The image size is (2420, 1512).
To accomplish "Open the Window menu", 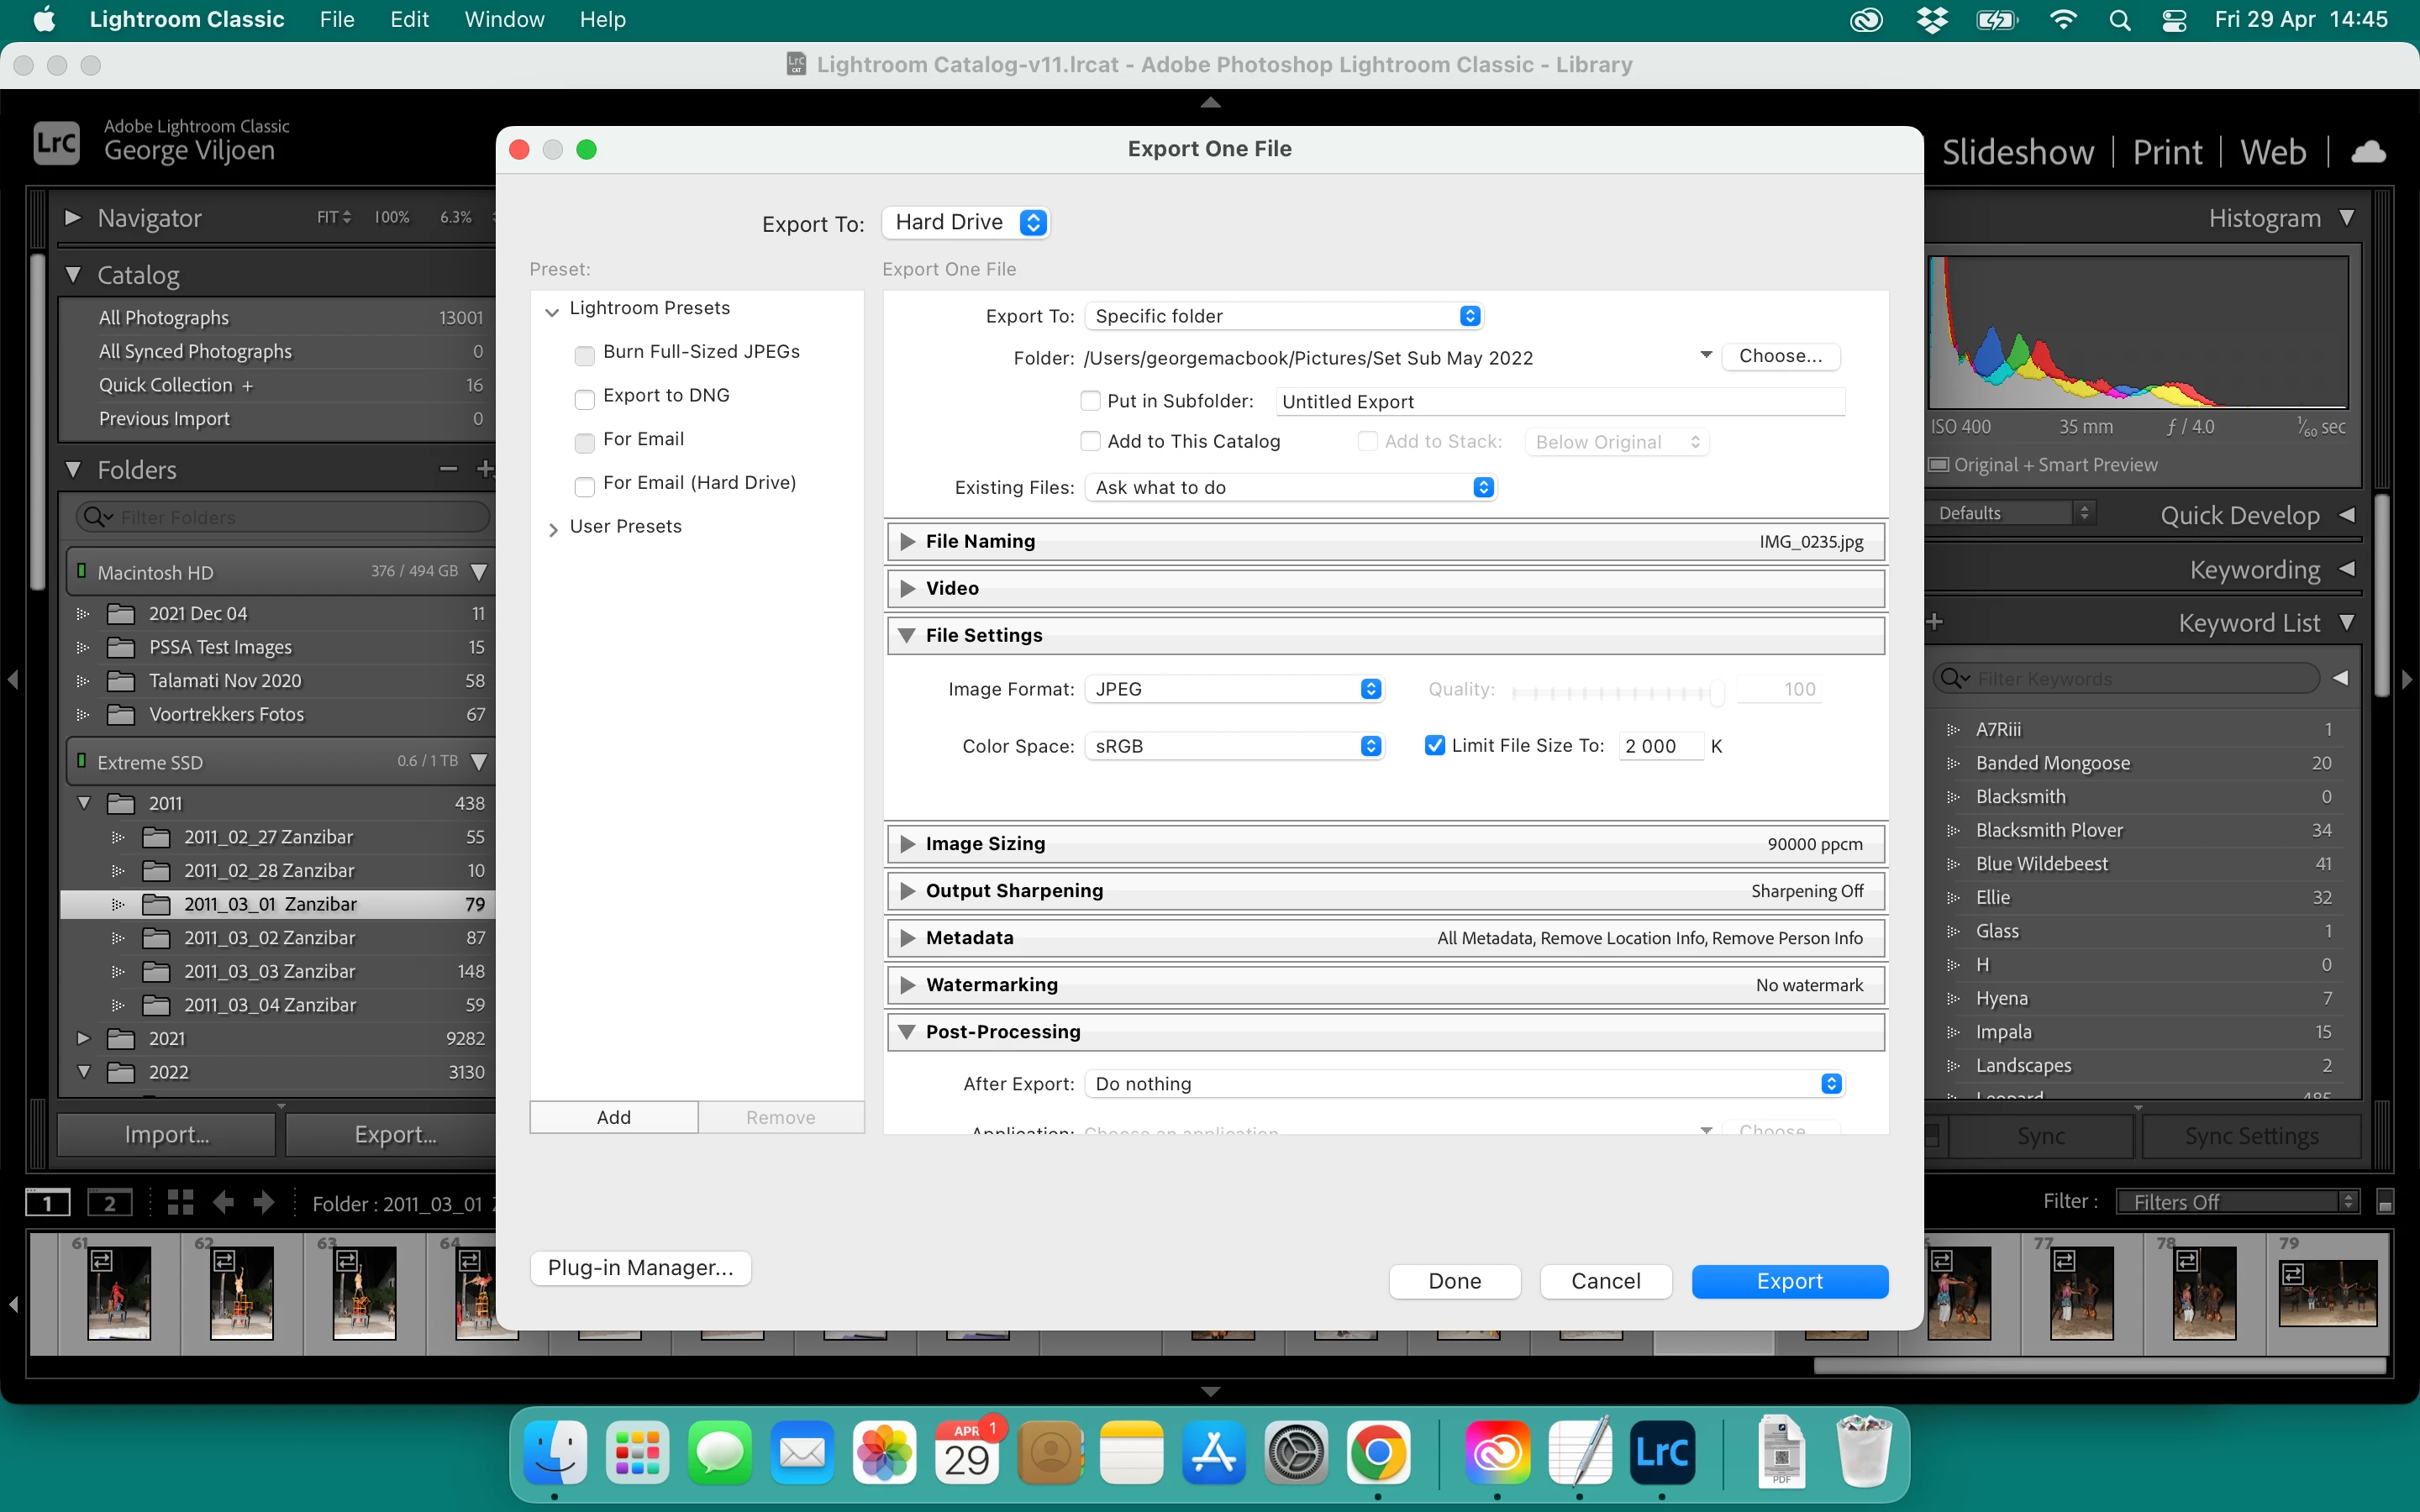I will pos(503,20).
